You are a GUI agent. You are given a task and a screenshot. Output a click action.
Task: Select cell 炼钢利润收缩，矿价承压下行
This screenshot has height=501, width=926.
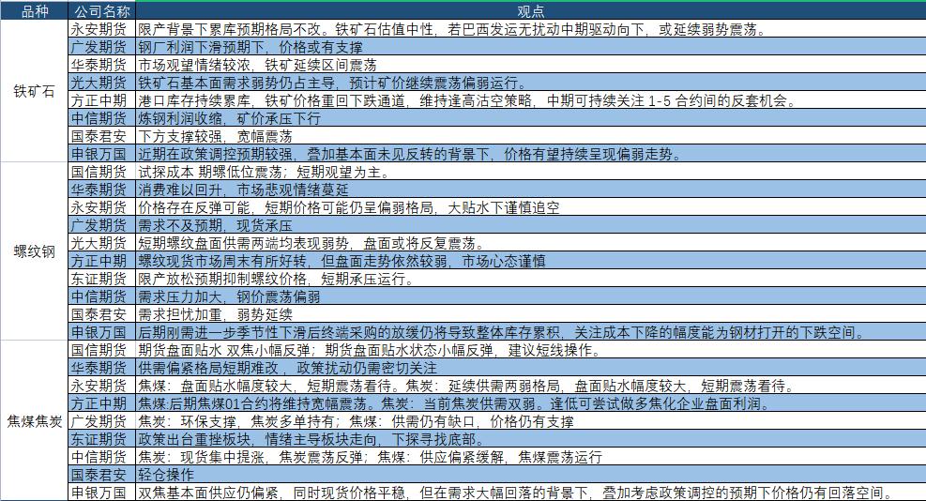tap(530, 118)
